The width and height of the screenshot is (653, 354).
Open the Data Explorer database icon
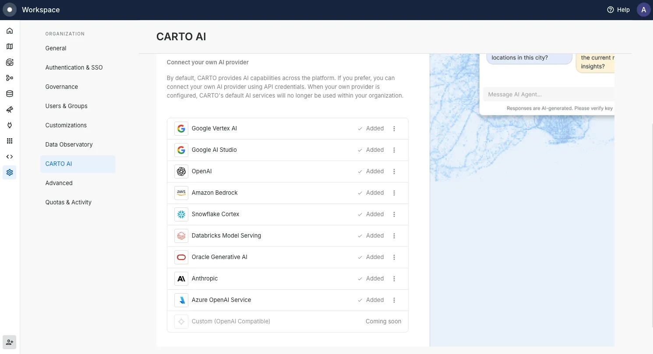click(x=9, y=93)
